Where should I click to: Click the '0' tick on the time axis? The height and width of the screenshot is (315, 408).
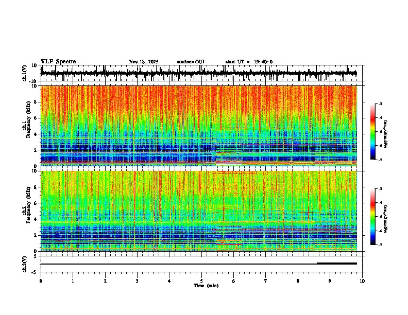coord(41,281)
